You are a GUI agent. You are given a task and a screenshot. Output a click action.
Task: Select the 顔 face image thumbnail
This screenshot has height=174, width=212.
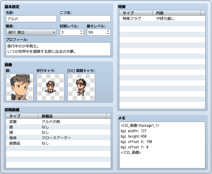click(20, 87)
